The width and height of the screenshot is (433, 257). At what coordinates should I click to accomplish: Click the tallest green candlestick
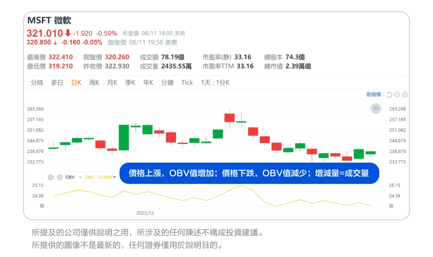coord(124,138)
